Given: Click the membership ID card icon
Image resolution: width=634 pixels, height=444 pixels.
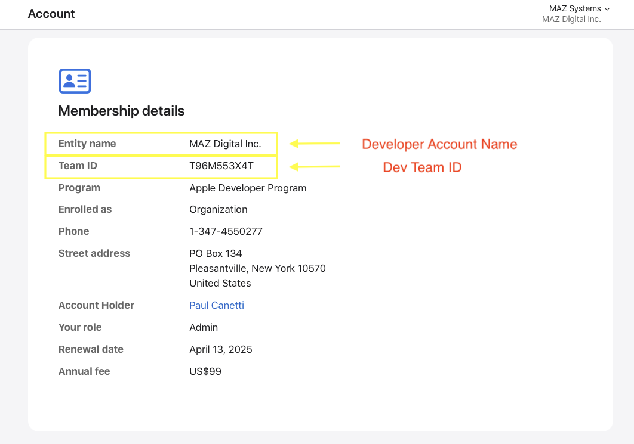Looking at the screenshot, I should pyautogui.click(x=75, y=81).
